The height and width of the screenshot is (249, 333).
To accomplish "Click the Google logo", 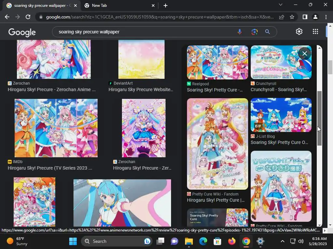I will 22,32.
